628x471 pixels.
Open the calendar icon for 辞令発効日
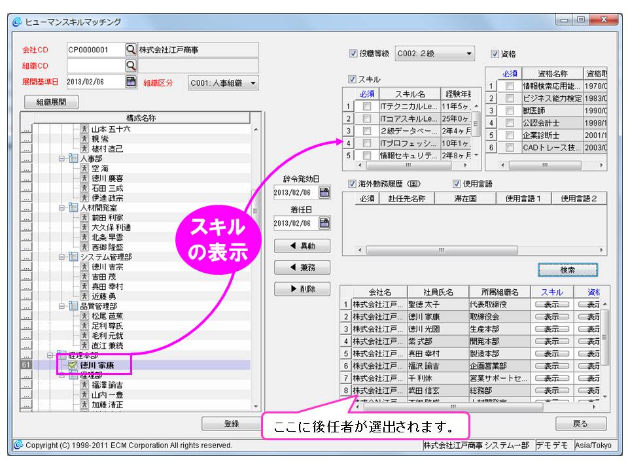click(x=324, y=192)
